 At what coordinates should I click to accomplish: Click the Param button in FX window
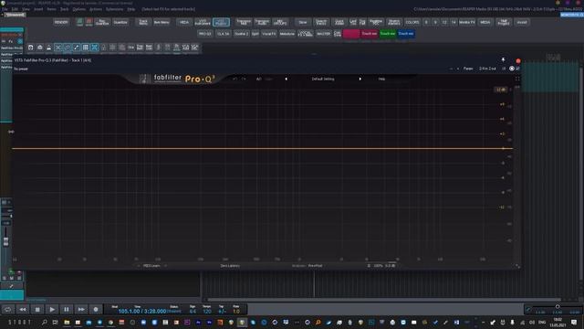tap(468, 69)
